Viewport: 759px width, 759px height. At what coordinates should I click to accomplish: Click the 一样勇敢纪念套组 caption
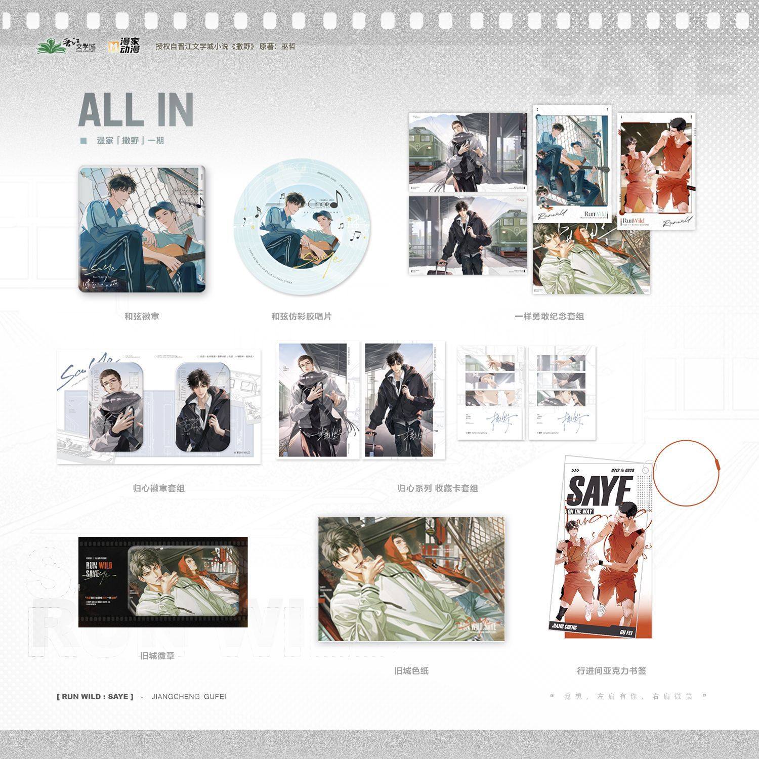click(x=550, y=316)
